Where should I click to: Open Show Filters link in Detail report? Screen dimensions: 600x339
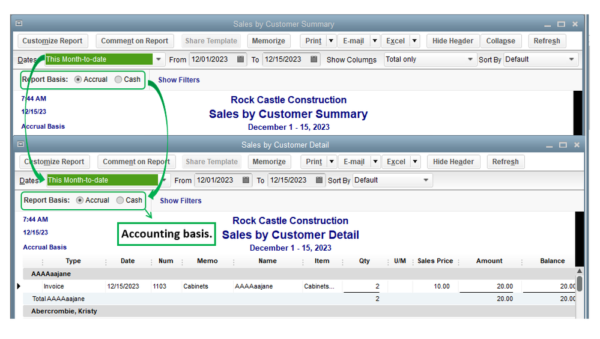(x=181, y=200)
